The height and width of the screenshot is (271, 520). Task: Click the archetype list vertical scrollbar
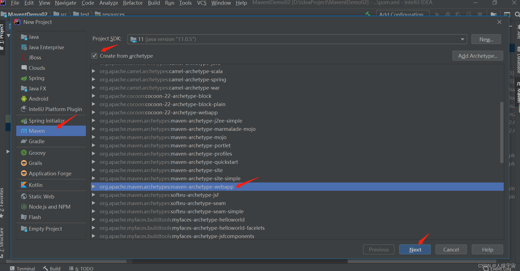coord(502,132)
